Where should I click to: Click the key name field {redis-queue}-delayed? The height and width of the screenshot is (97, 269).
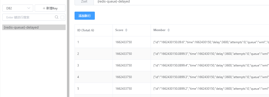pos(181,2)
